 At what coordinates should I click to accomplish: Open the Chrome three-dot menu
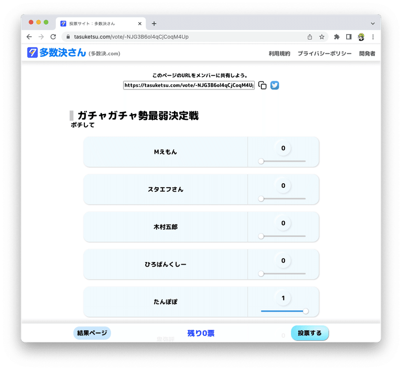[373, 37]
